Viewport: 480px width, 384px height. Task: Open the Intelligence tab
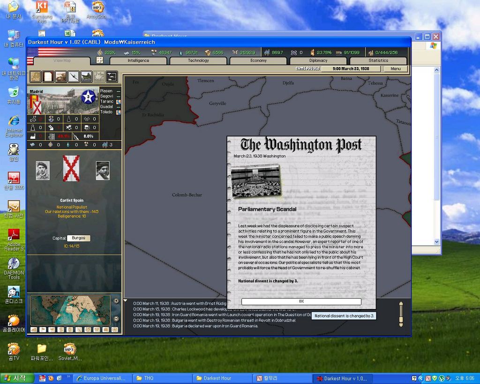point(138,60)
